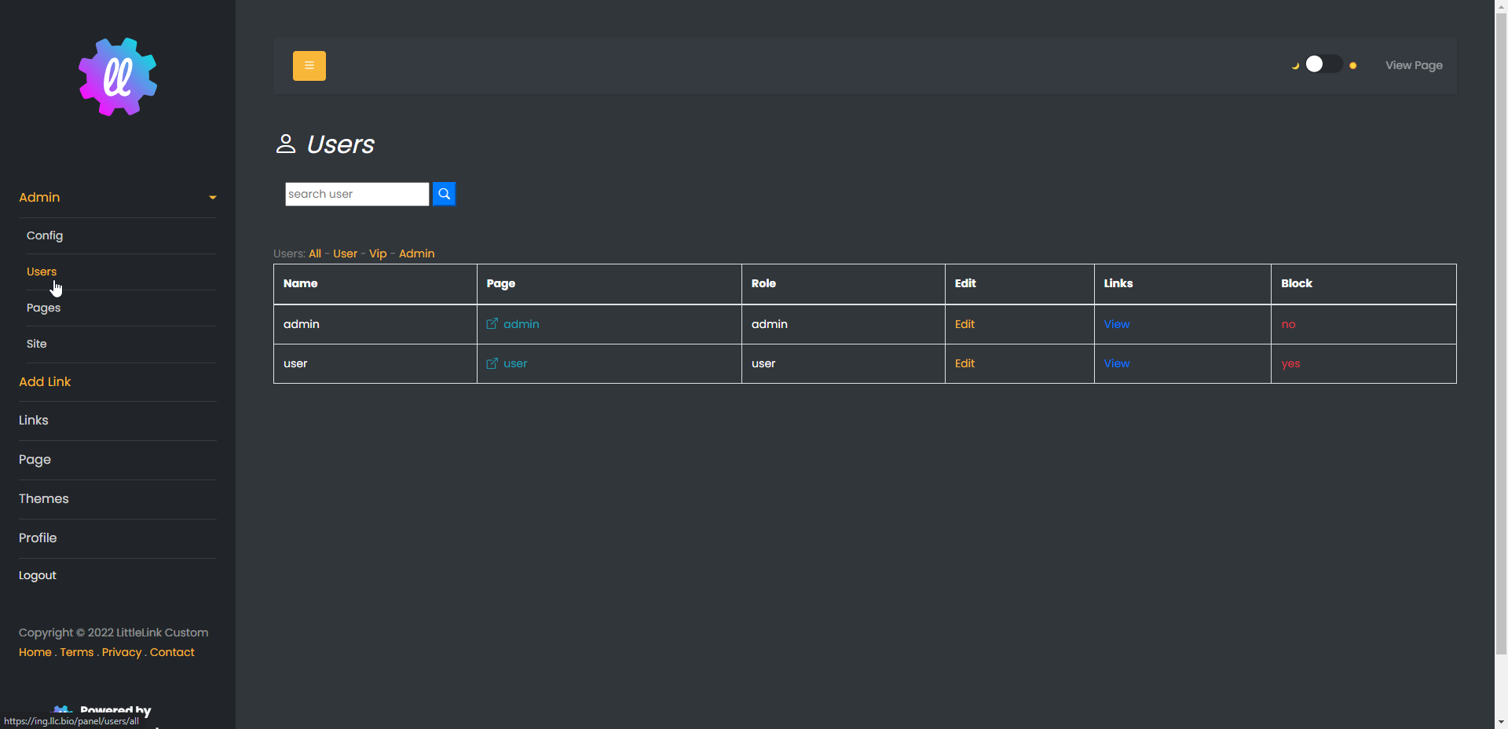The width and height of the screenshot is (1508, 729).
Task: Click the vertical scrollbar down arrow
Action: pos(1501,721)
